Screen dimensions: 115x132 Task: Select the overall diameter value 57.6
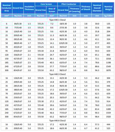coord(97,90)
